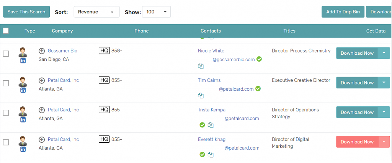This screenshot has height=163, width=392.
Task: Open the Show dropdown set to 100
Action: click(156, 12)
